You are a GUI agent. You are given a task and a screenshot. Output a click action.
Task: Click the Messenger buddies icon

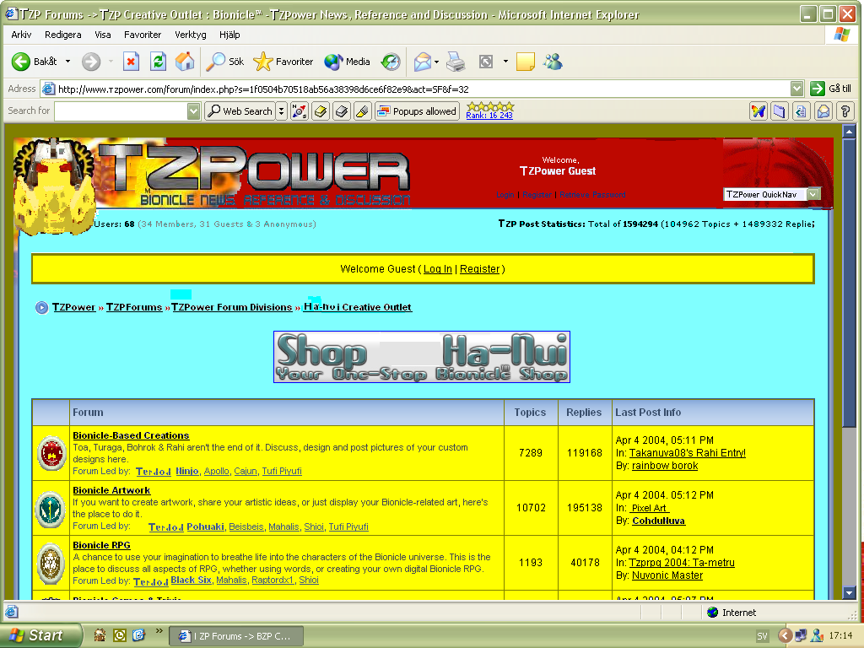point(553,62)
